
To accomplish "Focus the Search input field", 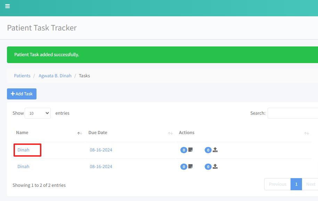I will point(293,113).
